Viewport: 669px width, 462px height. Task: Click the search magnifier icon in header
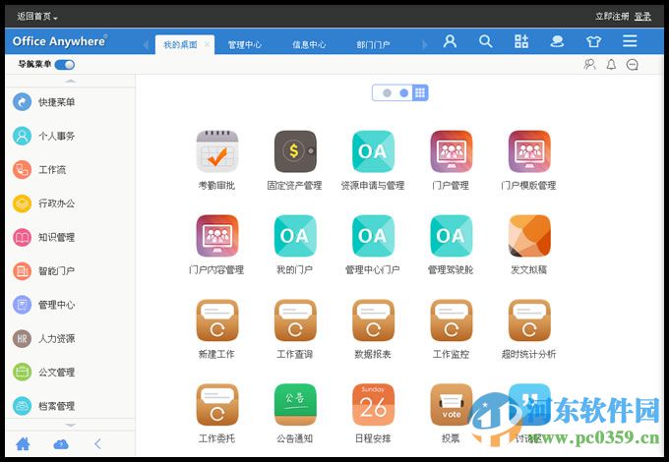click(x=486, y=41)
